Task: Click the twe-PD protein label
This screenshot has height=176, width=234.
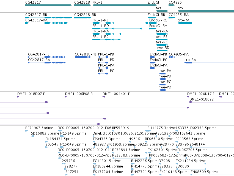Action: [x=165, y=87]
